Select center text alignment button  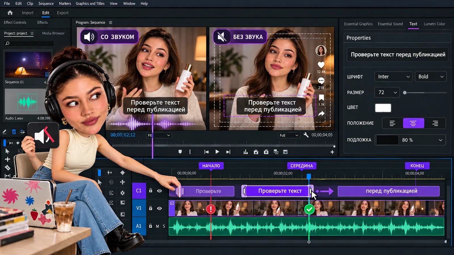click(413, 123)
